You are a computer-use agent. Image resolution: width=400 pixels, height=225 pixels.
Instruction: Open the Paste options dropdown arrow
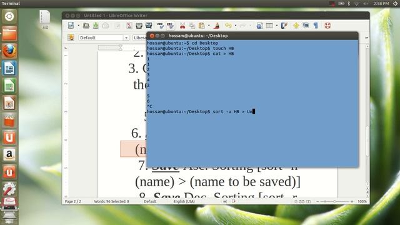coord(209,26)
